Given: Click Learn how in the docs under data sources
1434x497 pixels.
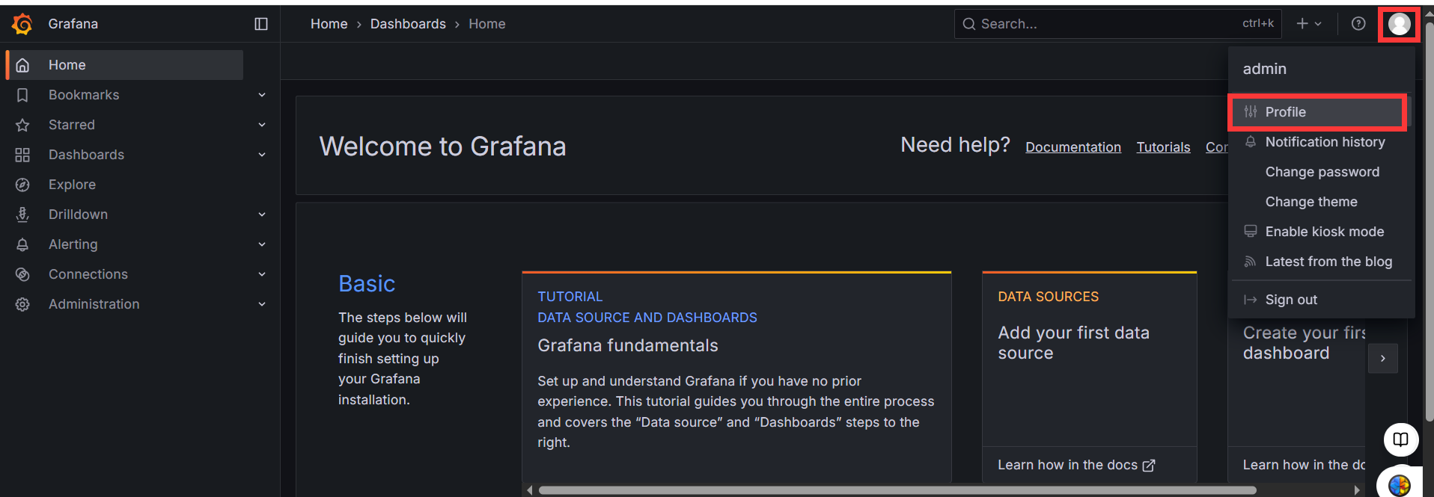Looking at the screenshot, I should pyautogui.click(x=1076, y=465).
